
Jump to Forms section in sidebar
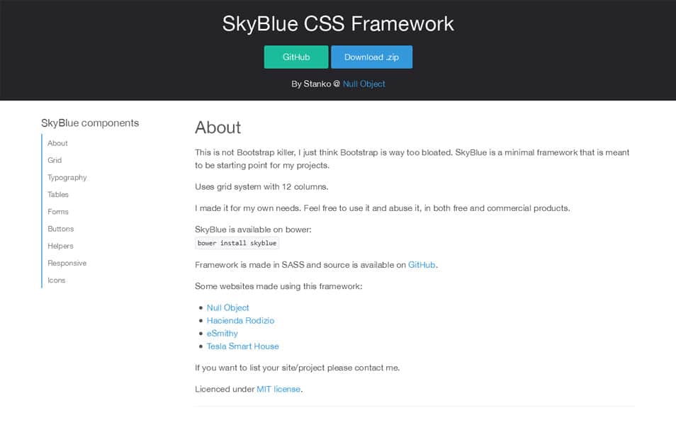(x=58, y=212)
